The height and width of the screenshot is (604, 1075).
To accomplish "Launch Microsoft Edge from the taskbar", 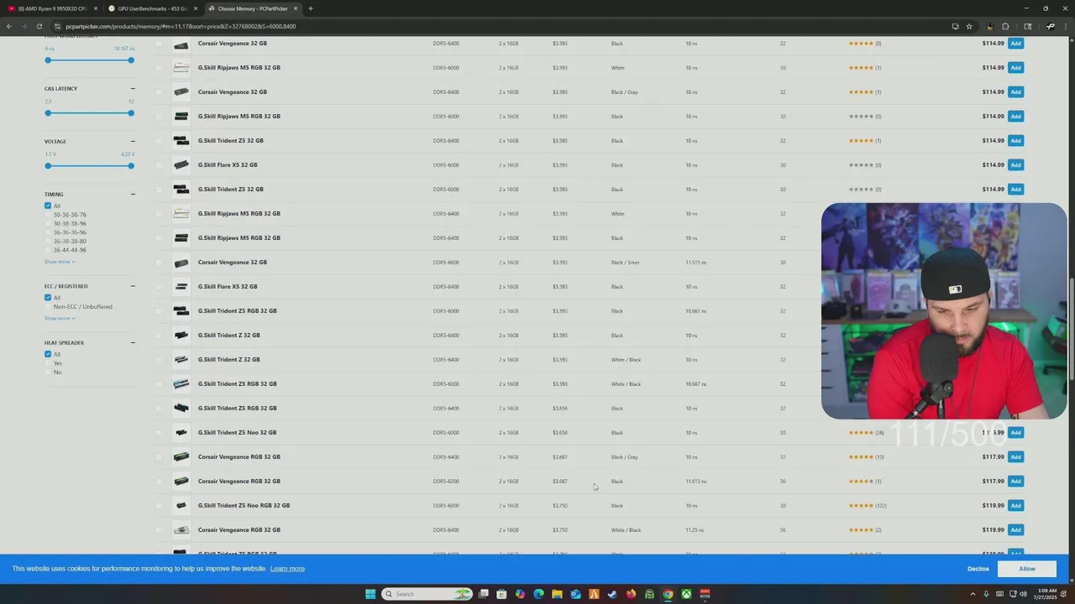I will (x=538, y=594).
